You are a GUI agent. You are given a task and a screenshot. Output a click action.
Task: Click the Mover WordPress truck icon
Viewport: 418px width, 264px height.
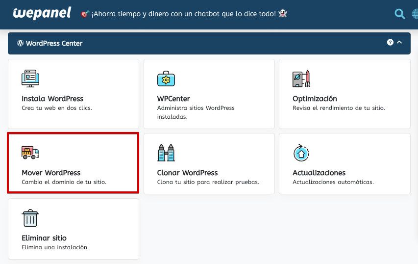[30, 153]
